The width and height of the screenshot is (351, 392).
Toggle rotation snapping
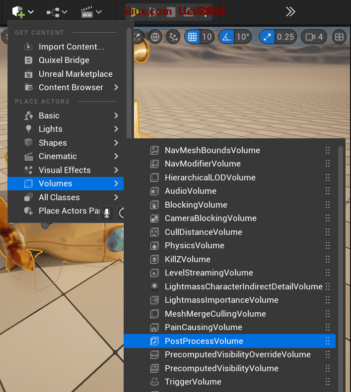click(x=226, y=37)
